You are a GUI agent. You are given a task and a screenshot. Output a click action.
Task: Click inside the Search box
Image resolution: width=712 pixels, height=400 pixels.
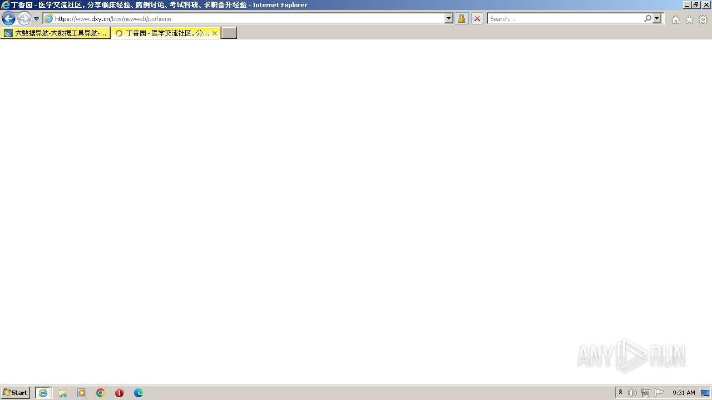[x=566, y=19]
